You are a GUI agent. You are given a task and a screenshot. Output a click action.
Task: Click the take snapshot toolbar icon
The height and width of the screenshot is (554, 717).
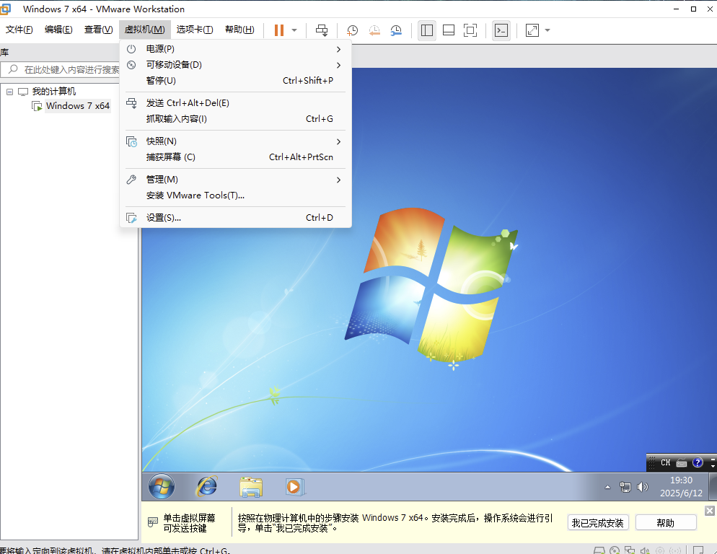click(x=352, y=30)
